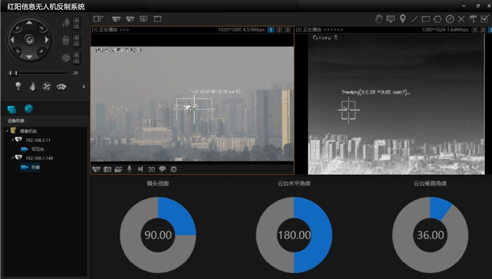Click the compass calibration icon
The image size is (492, 279).
click(450, 19)
